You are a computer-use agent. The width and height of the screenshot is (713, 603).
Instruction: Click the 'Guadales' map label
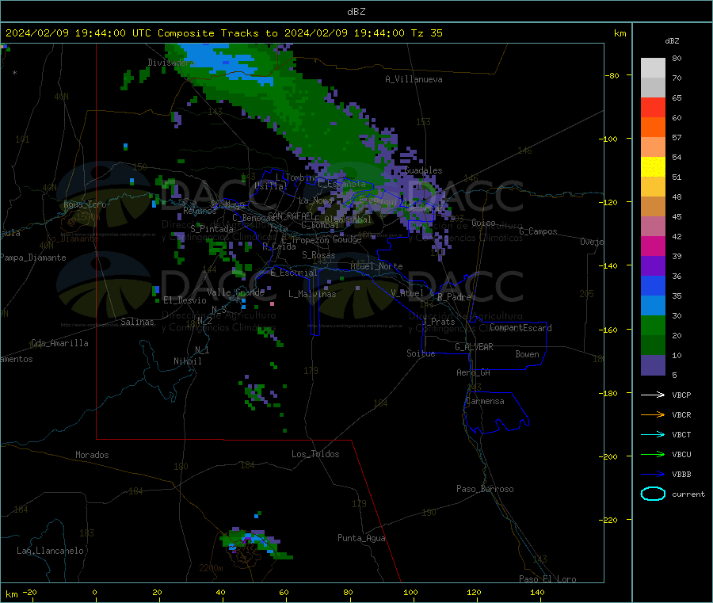tap(423, 170)
